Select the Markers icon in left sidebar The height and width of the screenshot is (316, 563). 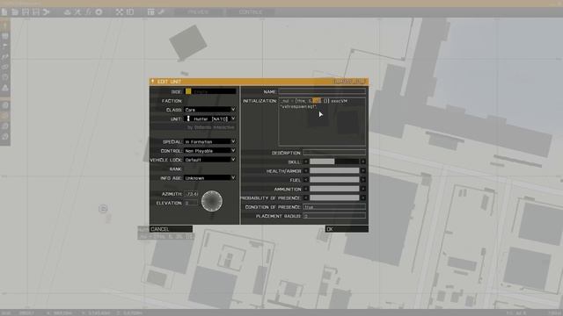pos(5,77)
